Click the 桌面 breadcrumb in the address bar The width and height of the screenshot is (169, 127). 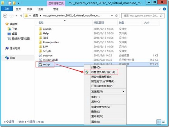[35, 16]
